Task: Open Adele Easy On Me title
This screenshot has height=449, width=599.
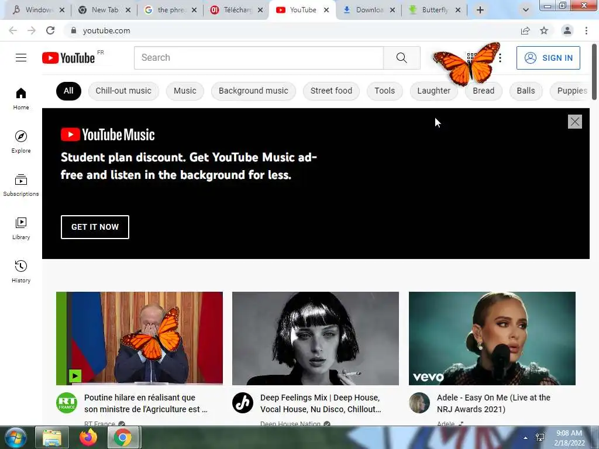Action: tap(494, 403)
